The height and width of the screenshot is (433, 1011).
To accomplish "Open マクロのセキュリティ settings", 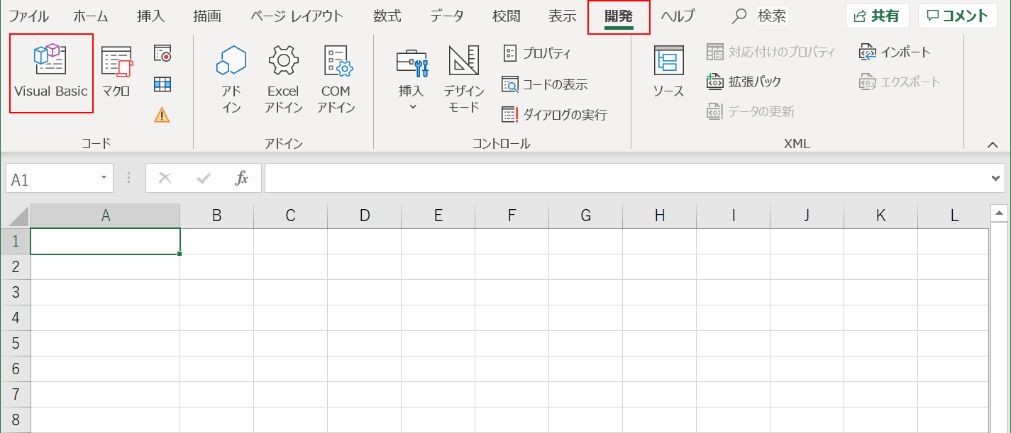I will (163, 113).
